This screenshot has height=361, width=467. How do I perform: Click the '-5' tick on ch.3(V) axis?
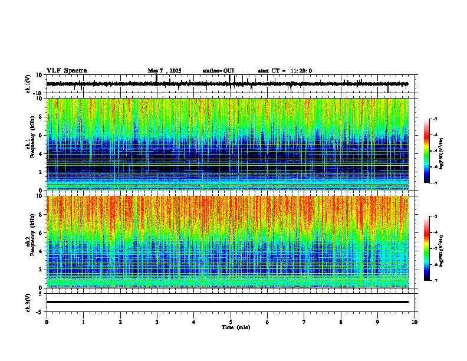coord(40,312)
